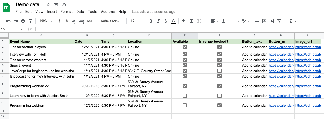Open the File menu
Screen dimensions: 324x119
click(18, 12)
